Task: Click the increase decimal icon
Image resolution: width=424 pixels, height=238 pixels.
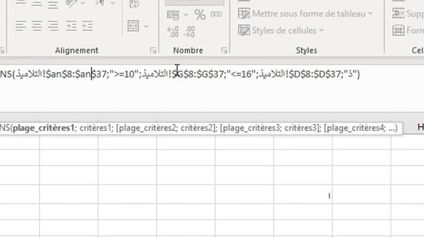Action: tap(173, 32)
